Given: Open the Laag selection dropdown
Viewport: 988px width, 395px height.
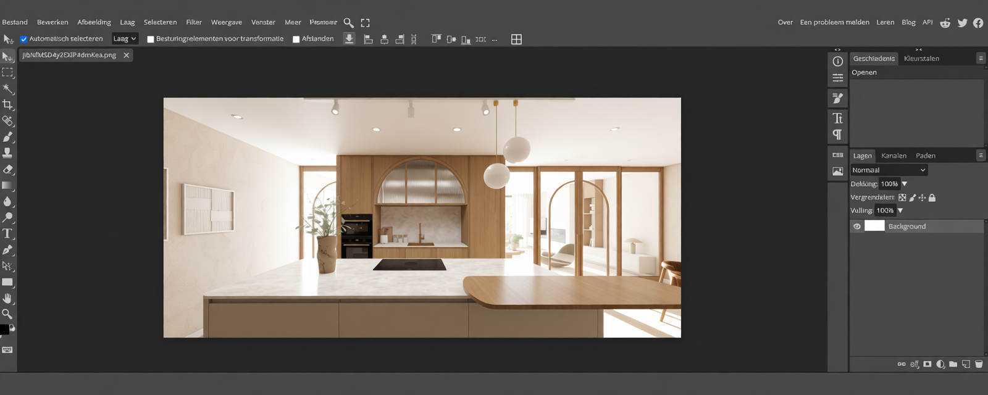Looking at the screenshot, I should pos(125,39).
